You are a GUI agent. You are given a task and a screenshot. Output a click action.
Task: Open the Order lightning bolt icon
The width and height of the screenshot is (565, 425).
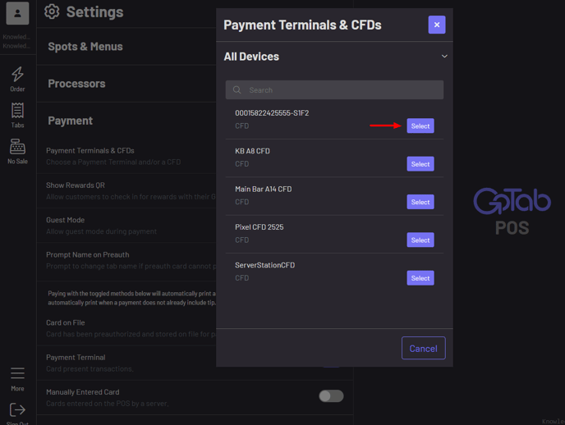(17, 74)
